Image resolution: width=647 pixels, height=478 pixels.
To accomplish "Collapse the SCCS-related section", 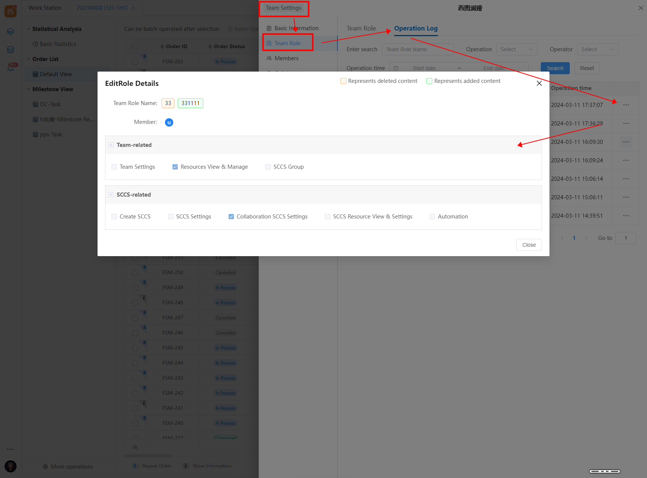I will (111, 195).
